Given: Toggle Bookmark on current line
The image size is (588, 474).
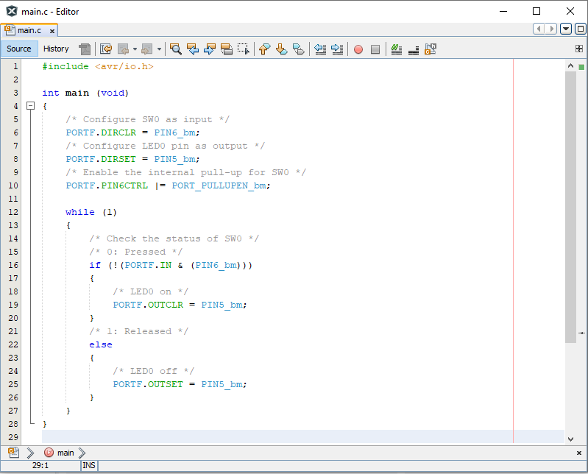Looking at the screenshot, I should [x=298, y=49].
